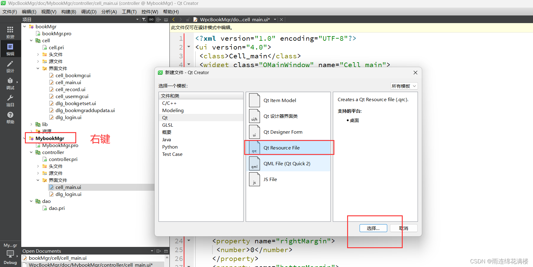Click the 取消 button

point(404,228)
